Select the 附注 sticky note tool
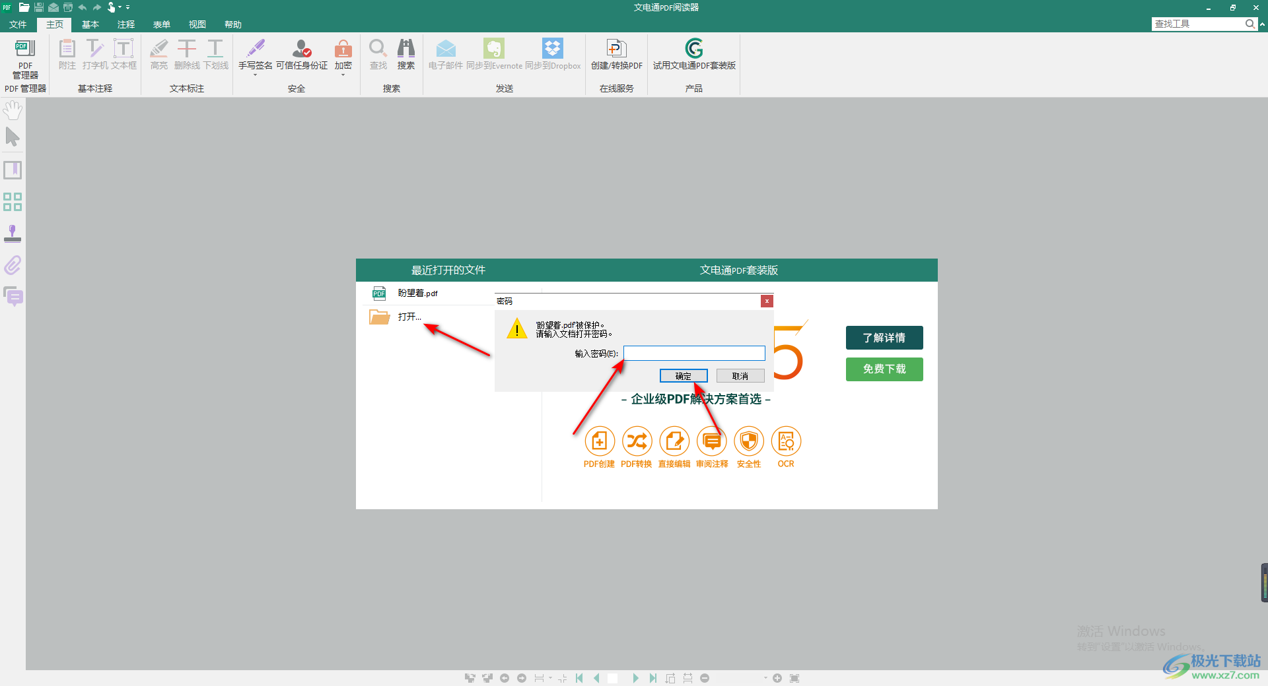This screenshot has width=1268, height=686. pos(67,54)
